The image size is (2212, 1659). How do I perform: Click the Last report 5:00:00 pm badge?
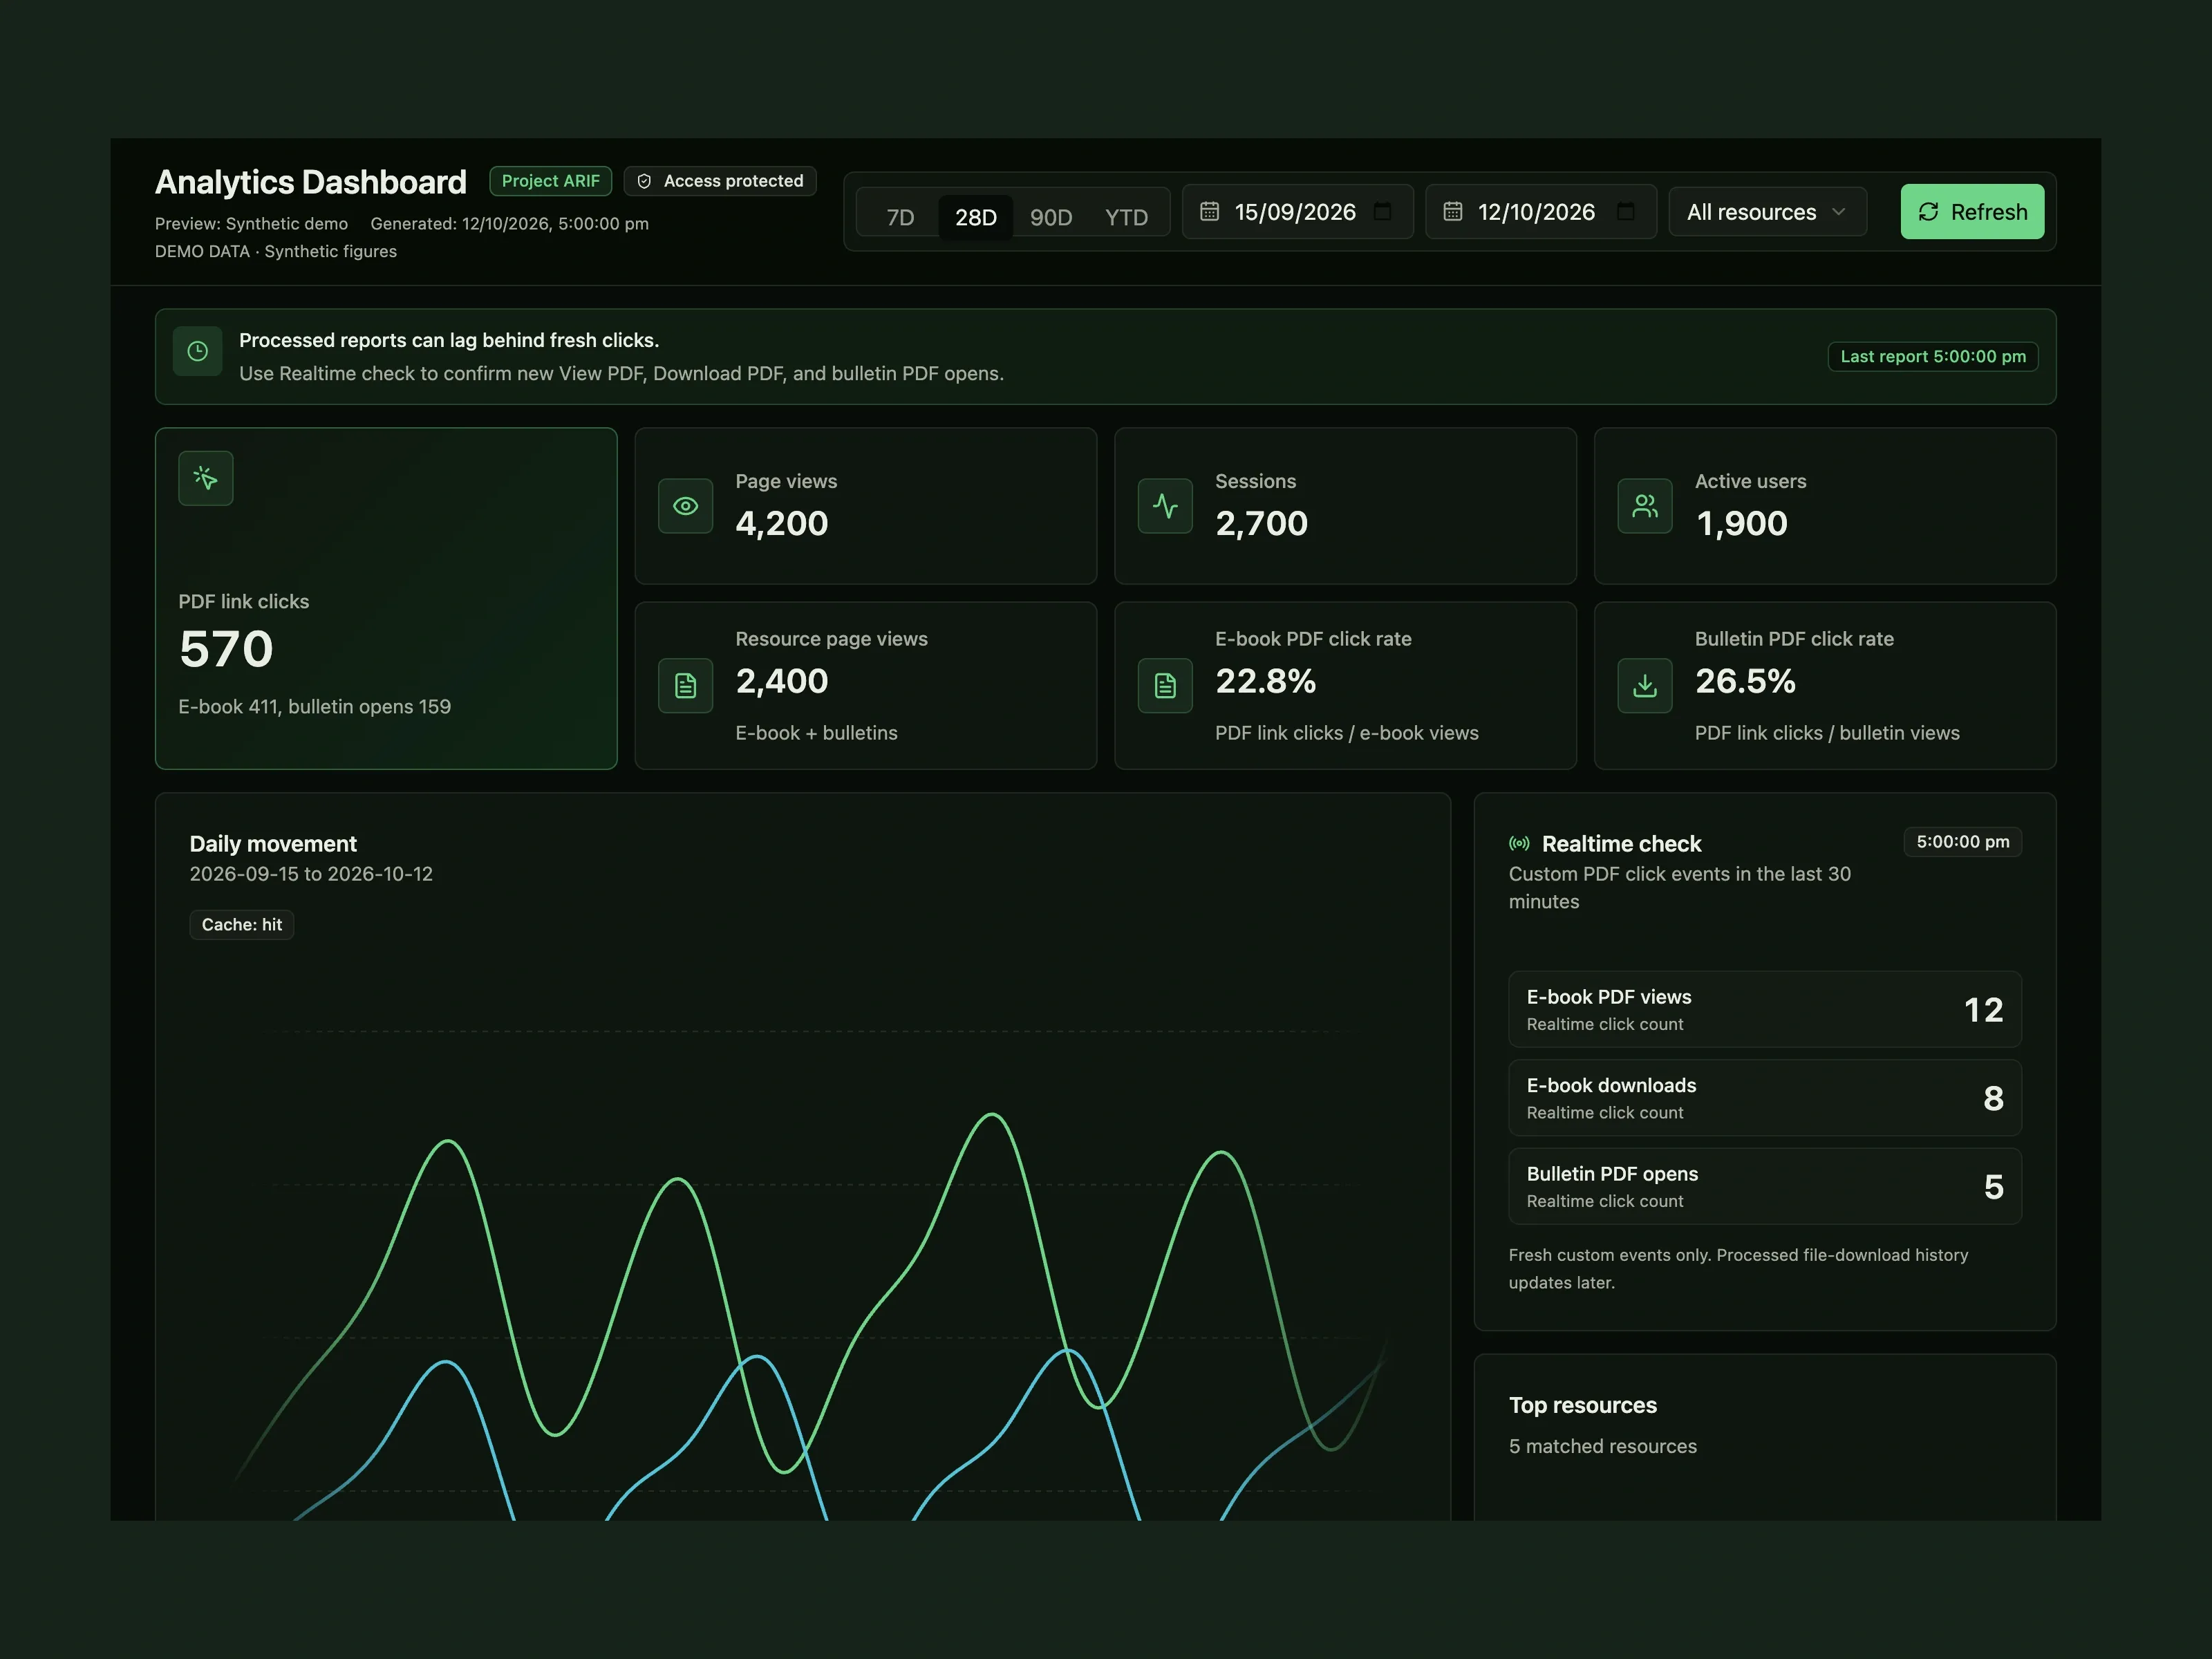(x=1932, y=356)
